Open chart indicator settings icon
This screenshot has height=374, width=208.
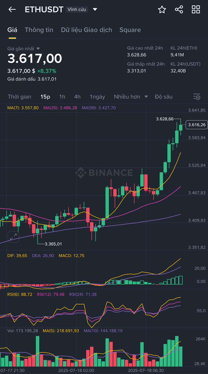coord(197,97)
